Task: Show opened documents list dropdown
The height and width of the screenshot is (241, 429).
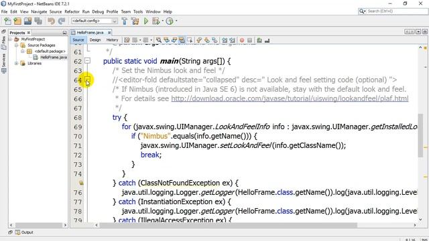Action: coord(418,32)
